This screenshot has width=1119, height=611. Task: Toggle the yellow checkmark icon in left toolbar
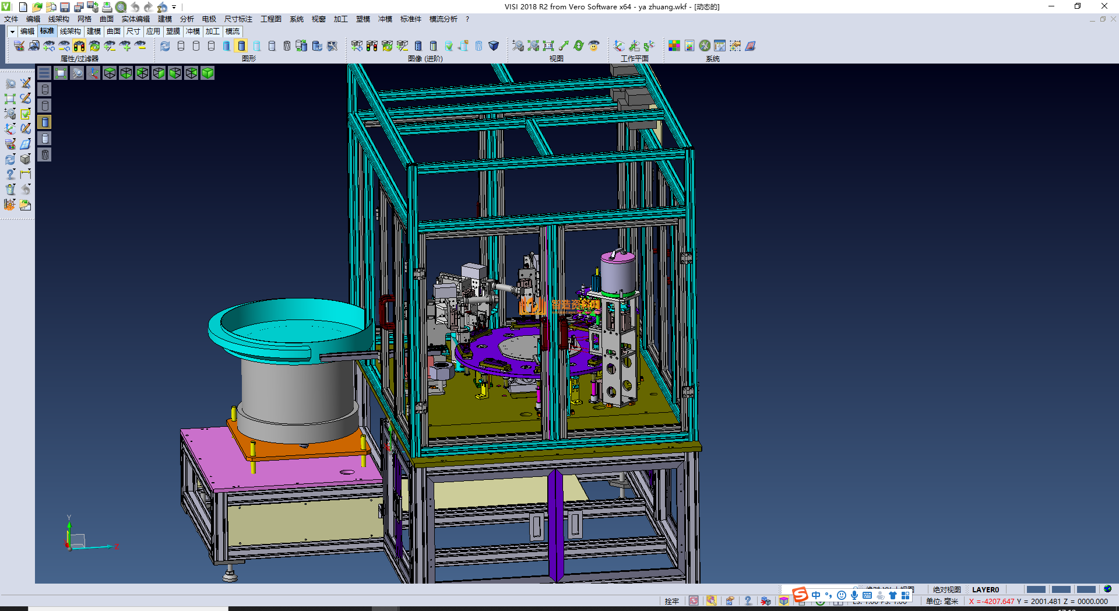(26, 114)
